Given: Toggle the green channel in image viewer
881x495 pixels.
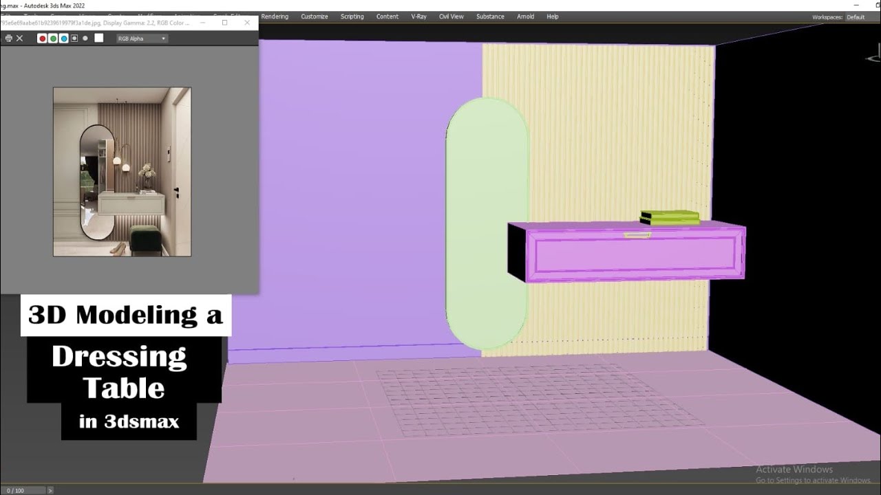Looking at the screenshot, I should pos(53,38).
